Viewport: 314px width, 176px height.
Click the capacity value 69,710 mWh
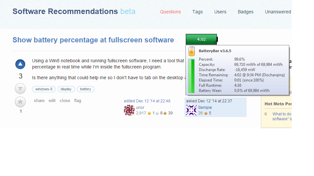pos(258,65)
